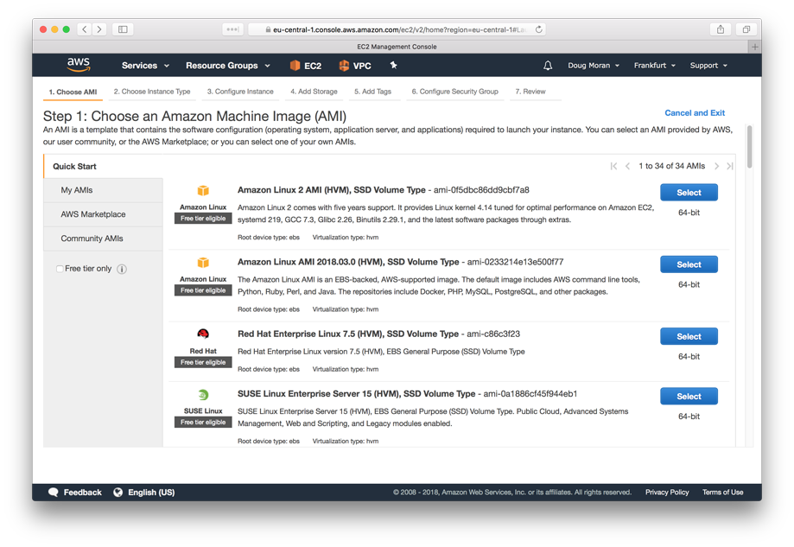
Task: Click the Safari forward arrow
Action: click(99, 29)
